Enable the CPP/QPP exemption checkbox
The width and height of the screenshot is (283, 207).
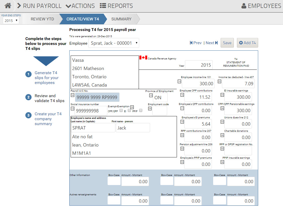(x=121, y=110)
